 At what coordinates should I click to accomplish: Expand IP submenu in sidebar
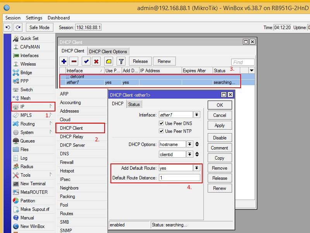tap(51, 106)
